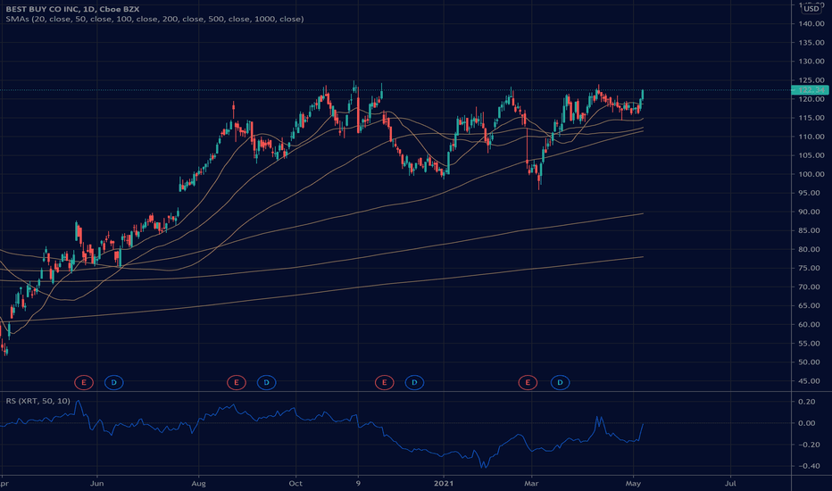Open the dividend marker D after March
The height and width of the screenshot is (491, 832).
click(x=560, y=382)
